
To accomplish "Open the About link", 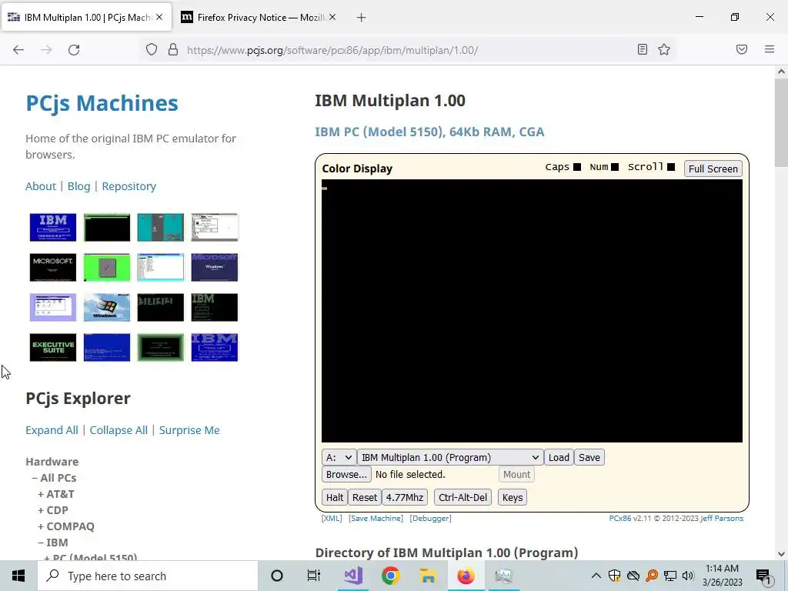I will 41,186.
